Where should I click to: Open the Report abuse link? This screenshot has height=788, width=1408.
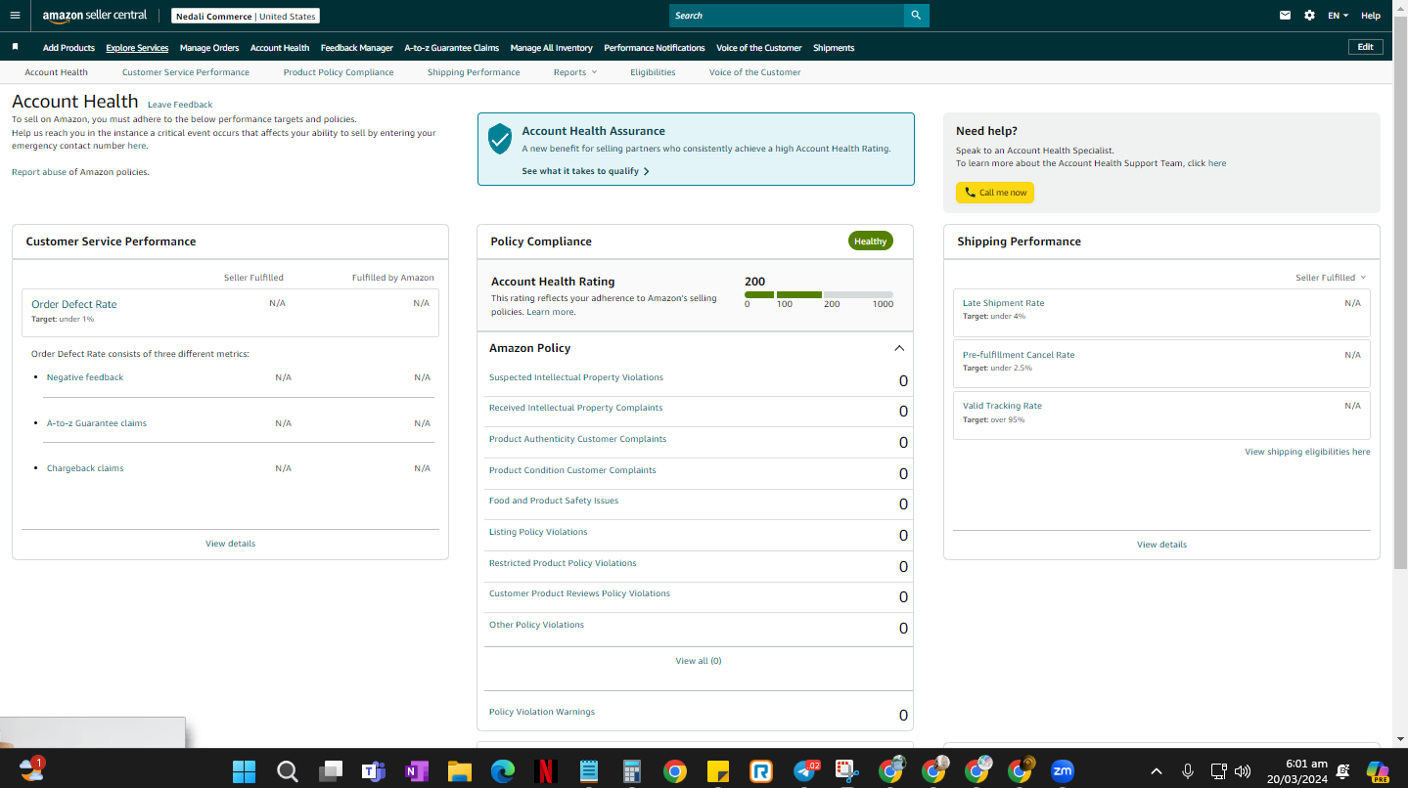pyautogui.click(x=39, y=172)
